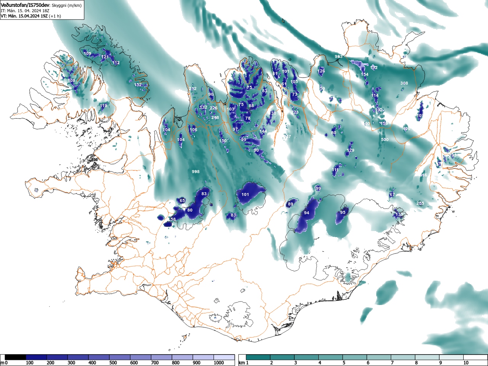This screenshot has height=366, width=488.
Task: Click the '112' visibility value
Action: point(116,63)
